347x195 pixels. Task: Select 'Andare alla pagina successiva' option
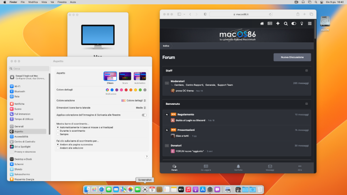click(58, 144)
